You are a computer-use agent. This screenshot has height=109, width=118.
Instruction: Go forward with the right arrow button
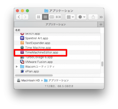coord(25,17)
